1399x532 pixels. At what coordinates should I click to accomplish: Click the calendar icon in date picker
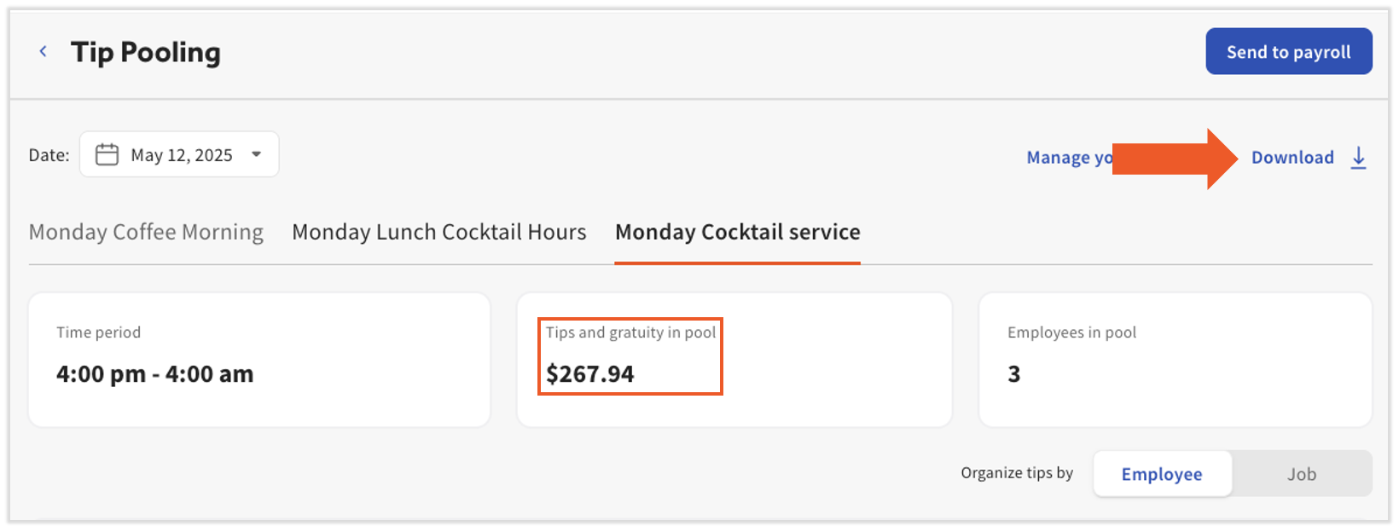point(107,154)
